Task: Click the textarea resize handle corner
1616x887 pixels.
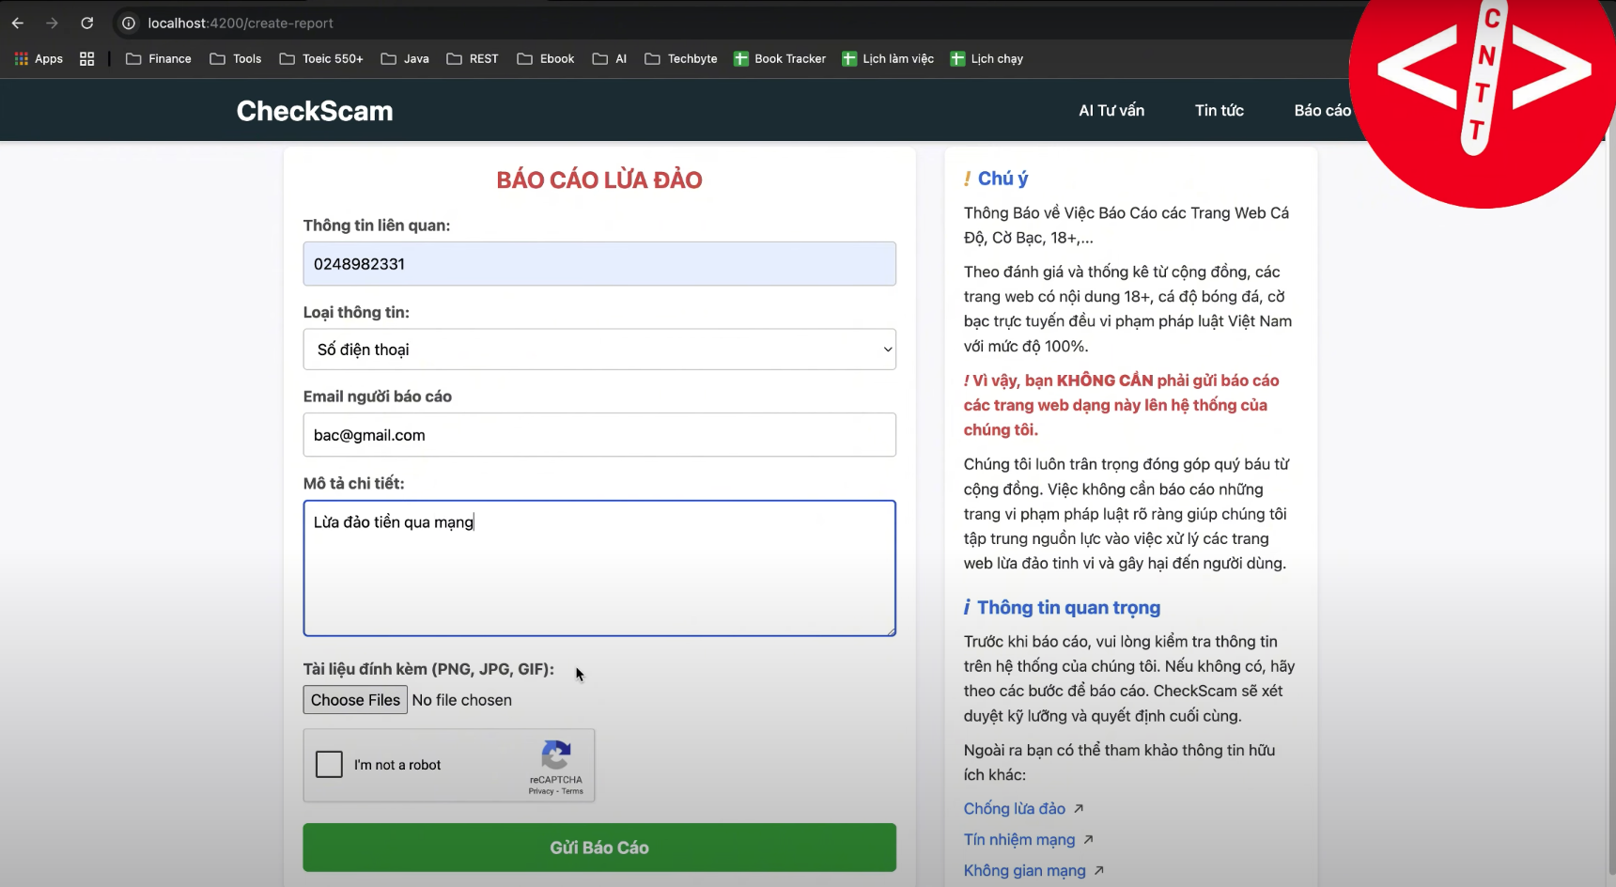Action: pos(891,631)
